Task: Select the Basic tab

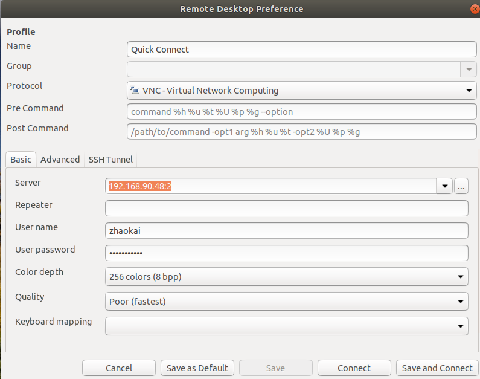Action: (21, 160)
